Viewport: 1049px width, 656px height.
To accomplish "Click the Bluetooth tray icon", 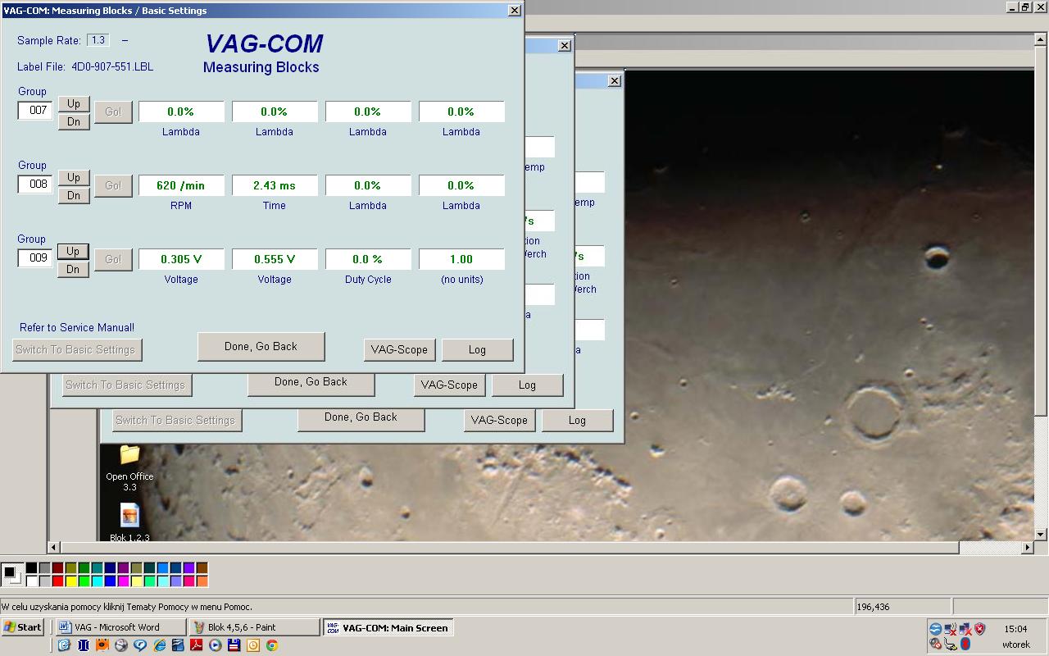I will 965,644.
